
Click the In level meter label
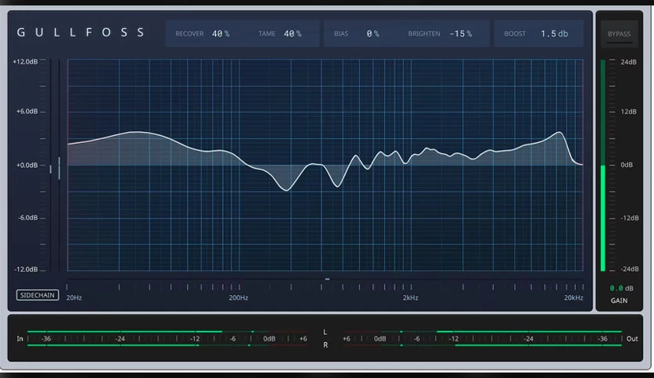pyautogui.click(x=20, y=338)
